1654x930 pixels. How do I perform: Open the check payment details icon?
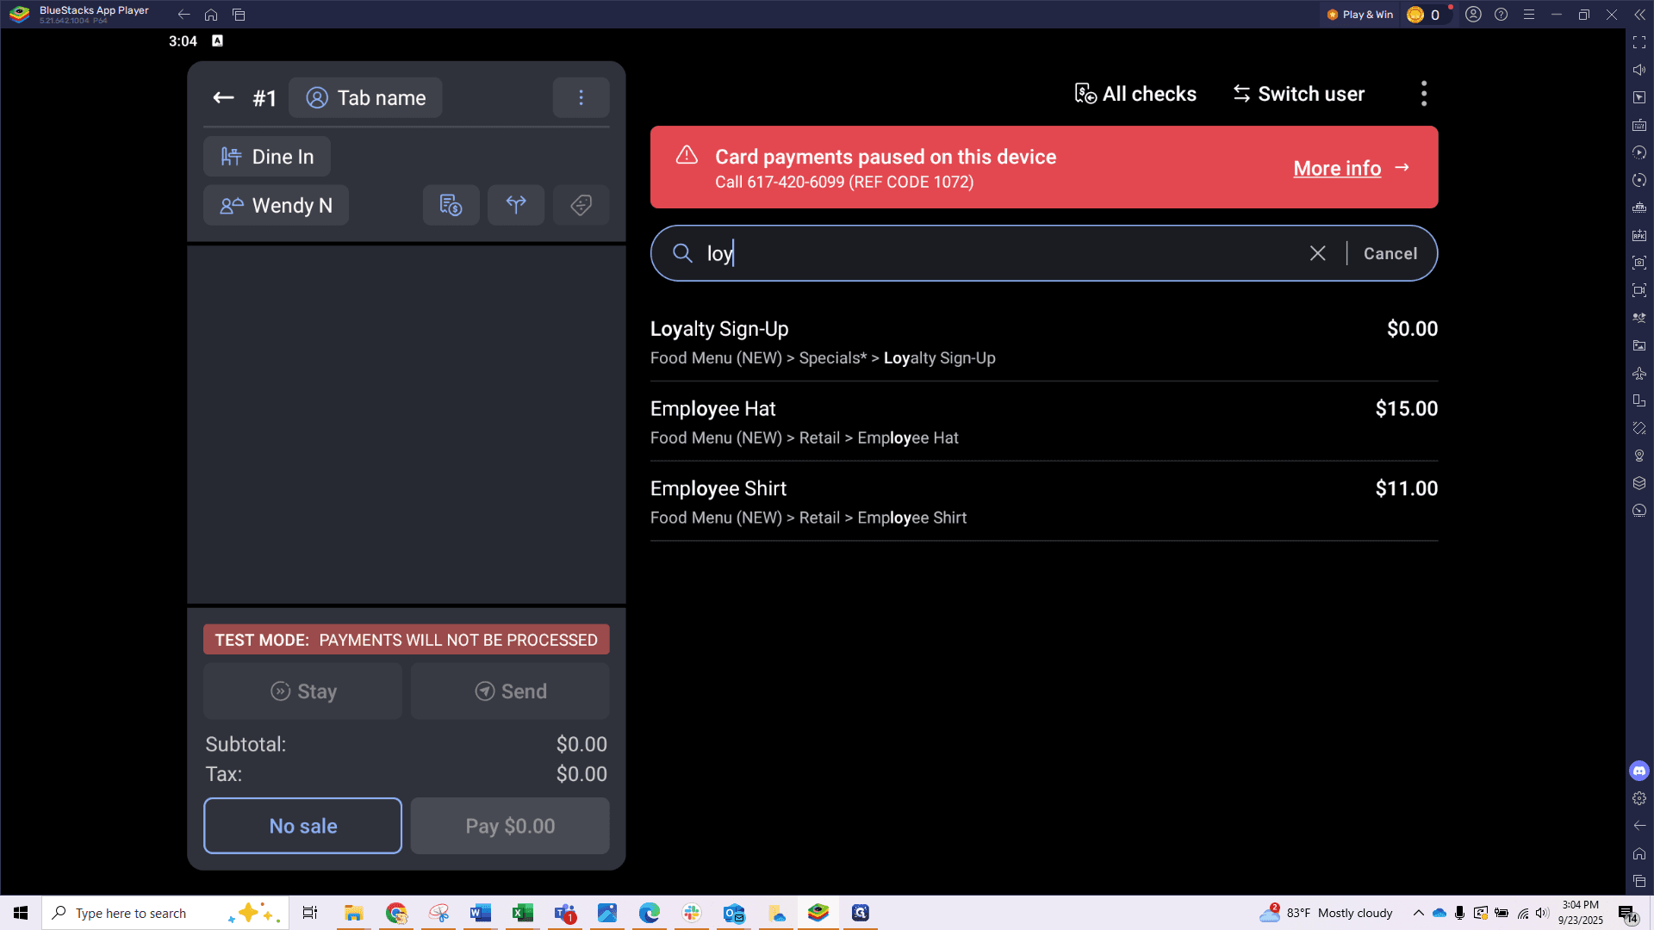pyautogui.click(x=451, y=205)
